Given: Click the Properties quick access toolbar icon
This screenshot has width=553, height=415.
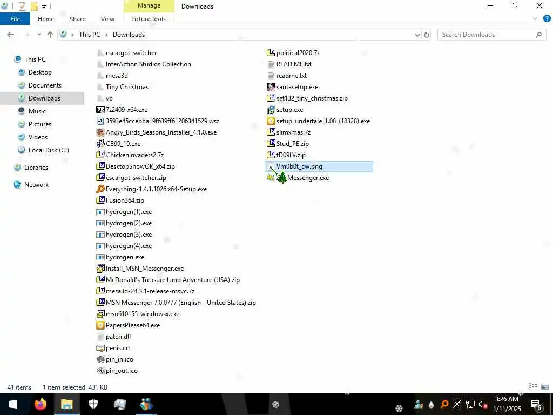Looking at the screenshot, I should coord(22,6).
